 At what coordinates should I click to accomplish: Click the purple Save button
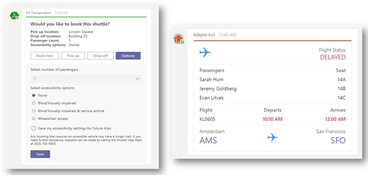(40, 154)
